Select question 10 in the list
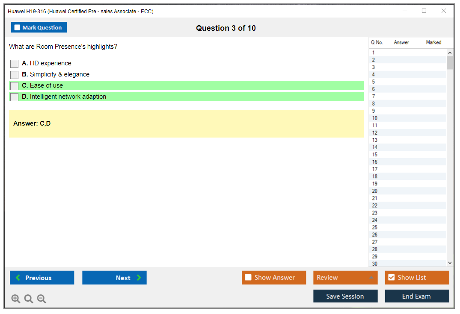 pyautogui.click(x=375, y=118)
